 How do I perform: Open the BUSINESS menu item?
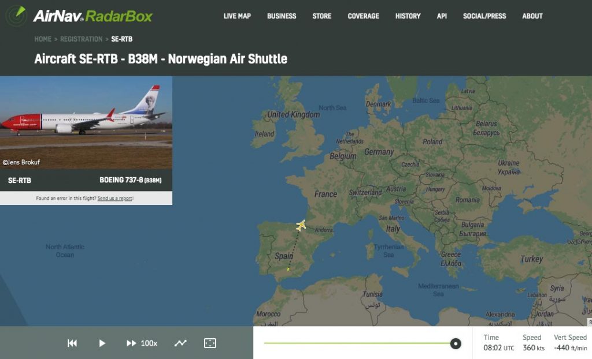282,16
